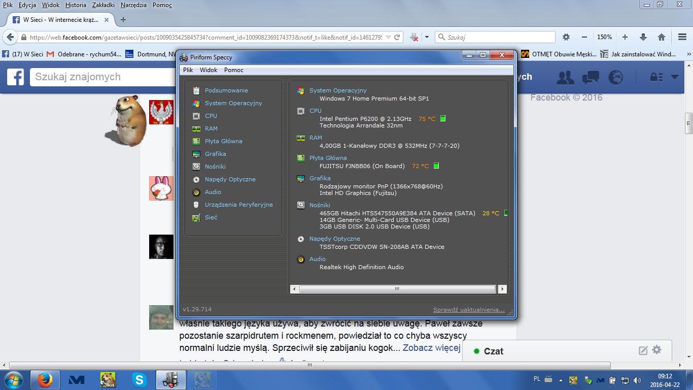Open Pomoc menu in Speccy window
The height and width of the screenshot is (390, 693).
tap(234, 70)
